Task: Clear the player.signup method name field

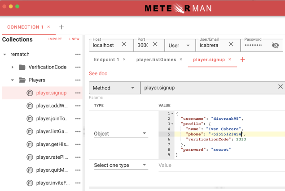Action: (x=281, y=87)
